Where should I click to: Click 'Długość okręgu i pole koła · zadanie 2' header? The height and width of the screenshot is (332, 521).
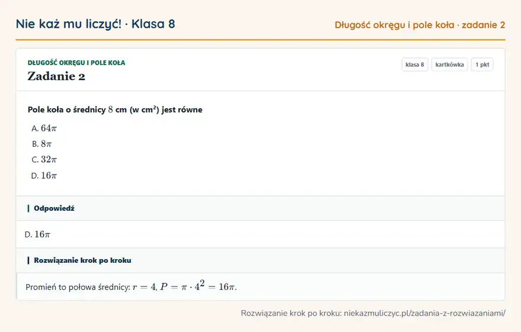click(x=420, y=25)
